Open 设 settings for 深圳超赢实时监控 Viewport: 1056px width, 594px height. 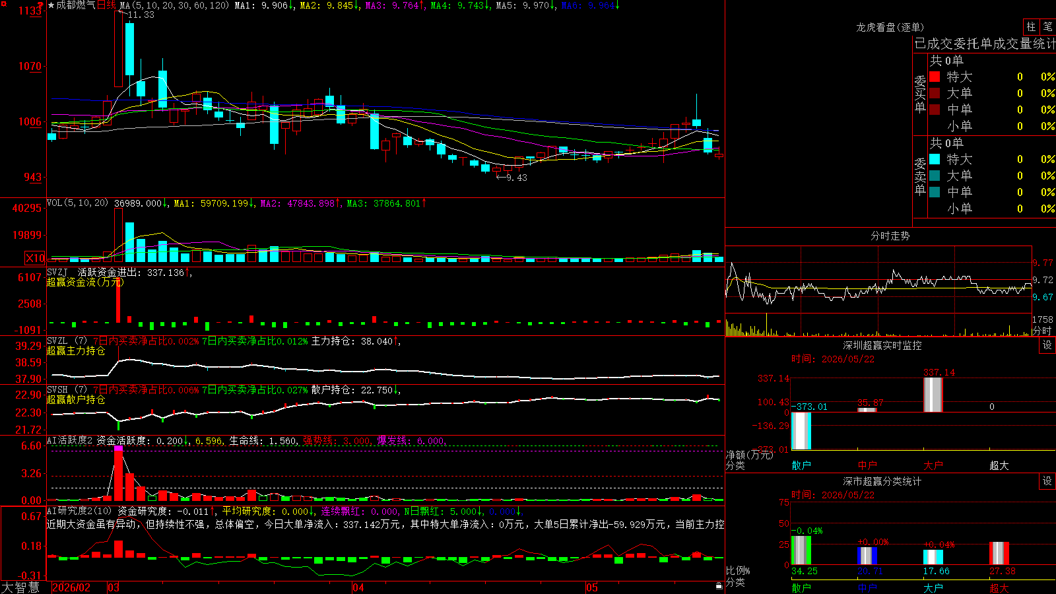pyautogui.click(x=1047, y=345)
